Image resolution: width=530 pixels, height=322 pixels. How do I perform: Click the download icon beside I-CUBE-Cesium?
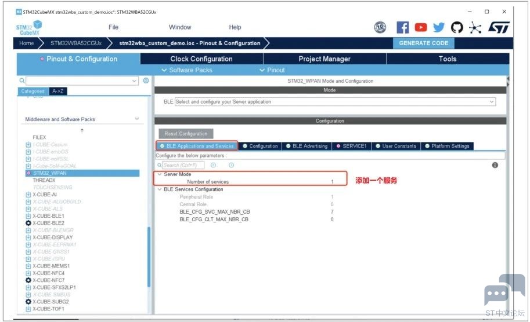point(28,145)
